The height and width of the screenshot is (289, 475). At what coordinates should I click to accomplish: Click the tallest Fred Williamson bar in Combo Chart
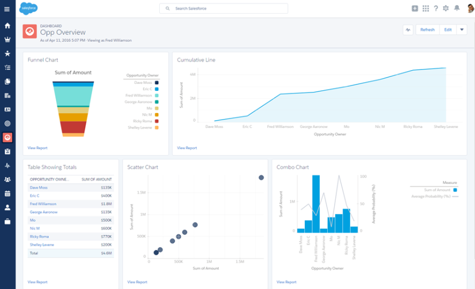point(316,204)
